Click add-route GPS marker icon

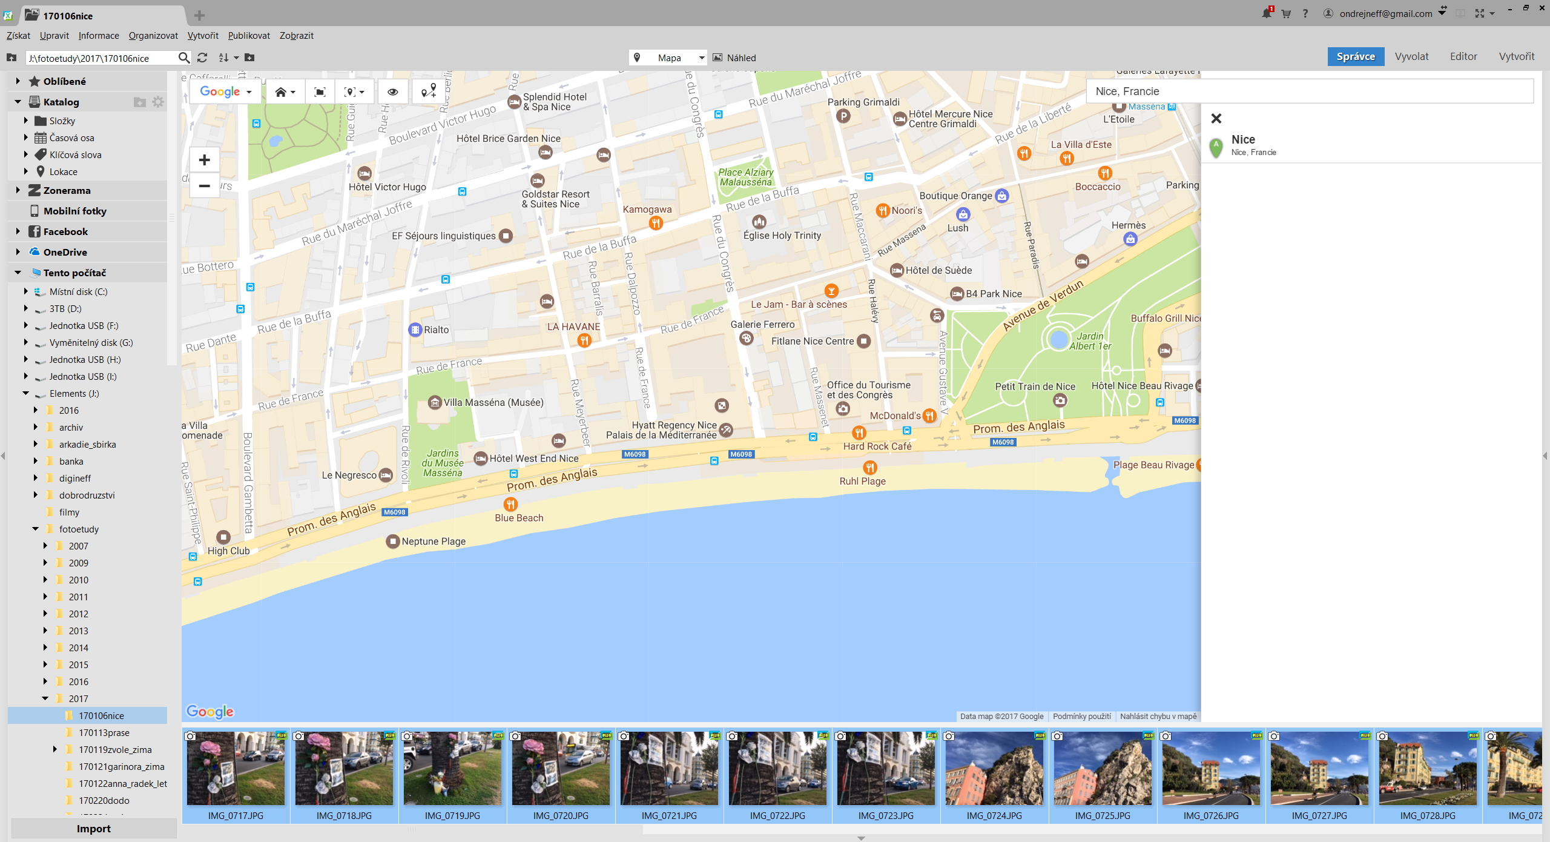(428, 91)
